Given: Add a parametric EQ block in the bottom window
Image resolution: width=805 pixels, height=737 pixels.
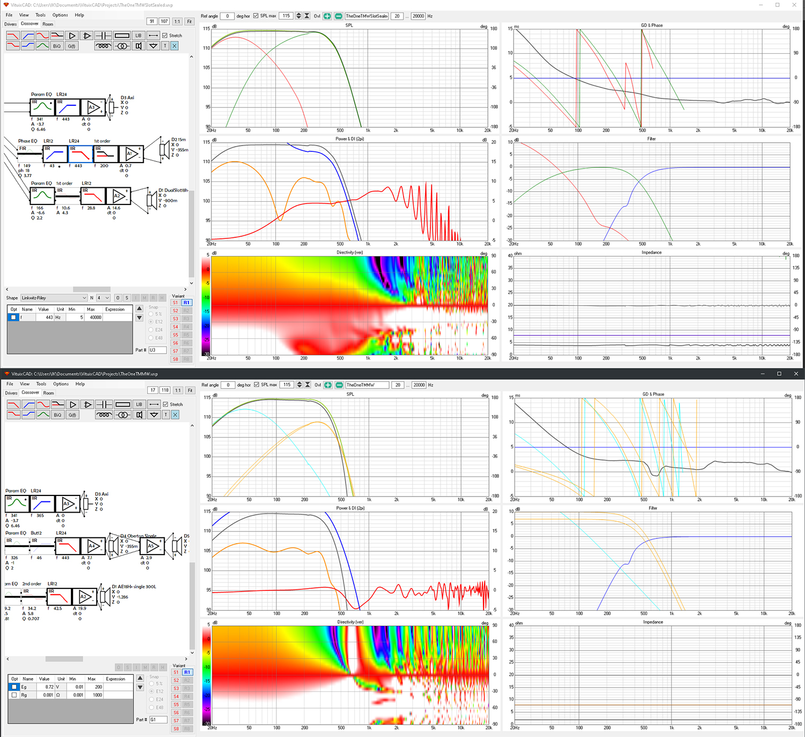Looking at the screenshot, I should [x=43, y=415].
